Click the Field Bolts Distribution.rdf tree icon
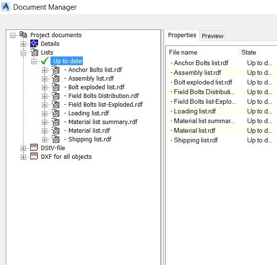Screen dimensions: 277x265 click(55, 96)
